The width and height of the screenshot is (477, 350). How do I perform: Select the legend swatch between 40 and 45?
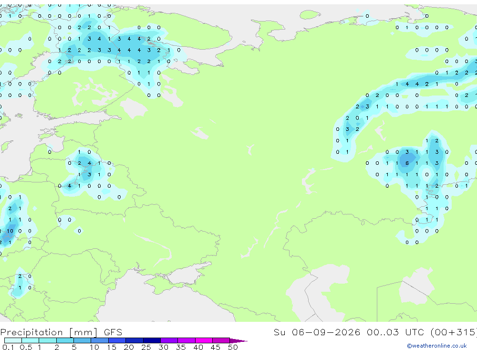pyautogui.click(x=204, y=340)
